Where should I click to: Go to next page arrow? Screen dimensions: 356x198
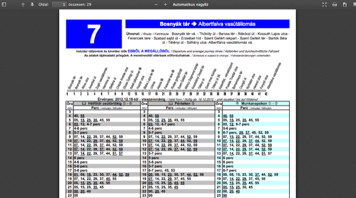tap(32, 4)
